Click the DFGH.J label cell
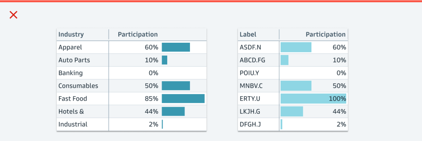Image resolution: width=422 pixels, height=141 pixels. [x=259, y=124]
